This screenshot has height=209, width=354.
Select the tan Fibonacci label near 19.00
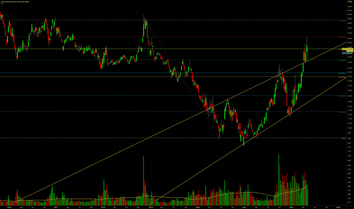342,77
